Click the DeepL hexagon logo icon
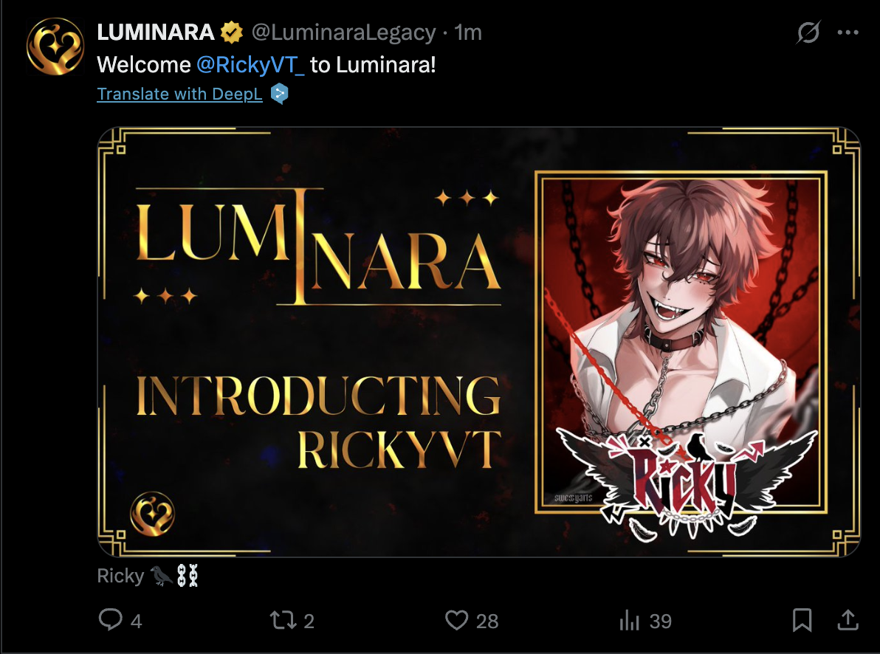The height and width of the screenshot is (654, 880). click(279, 94)
